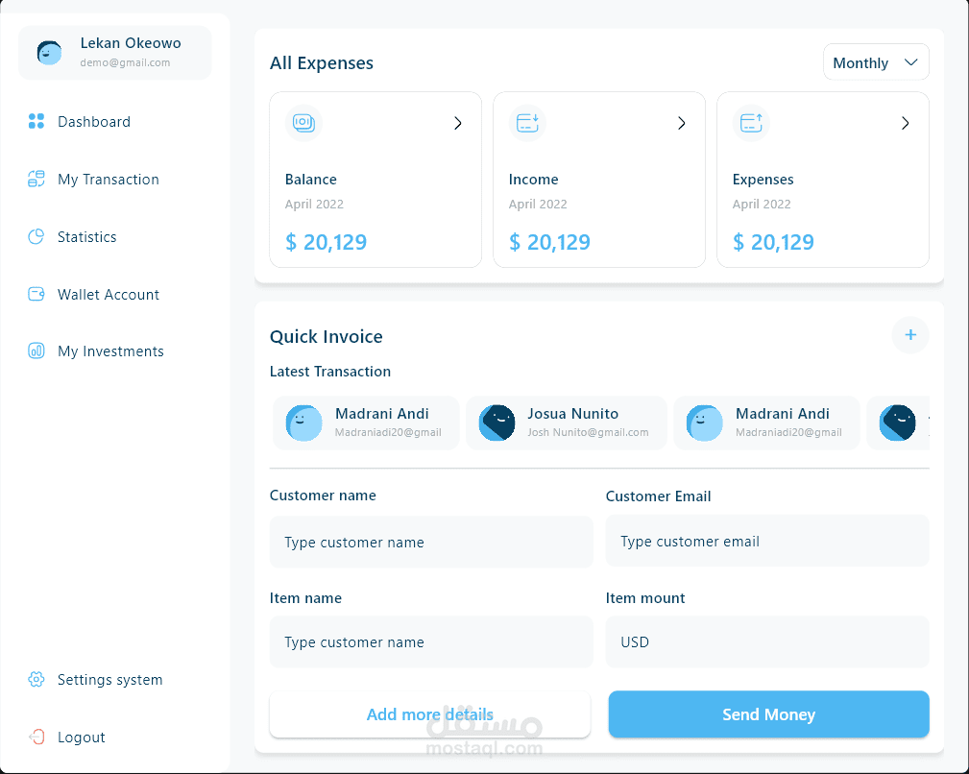Click the Logout icon
The height and width of the screenshot is (774, 969).
point(36,738)
